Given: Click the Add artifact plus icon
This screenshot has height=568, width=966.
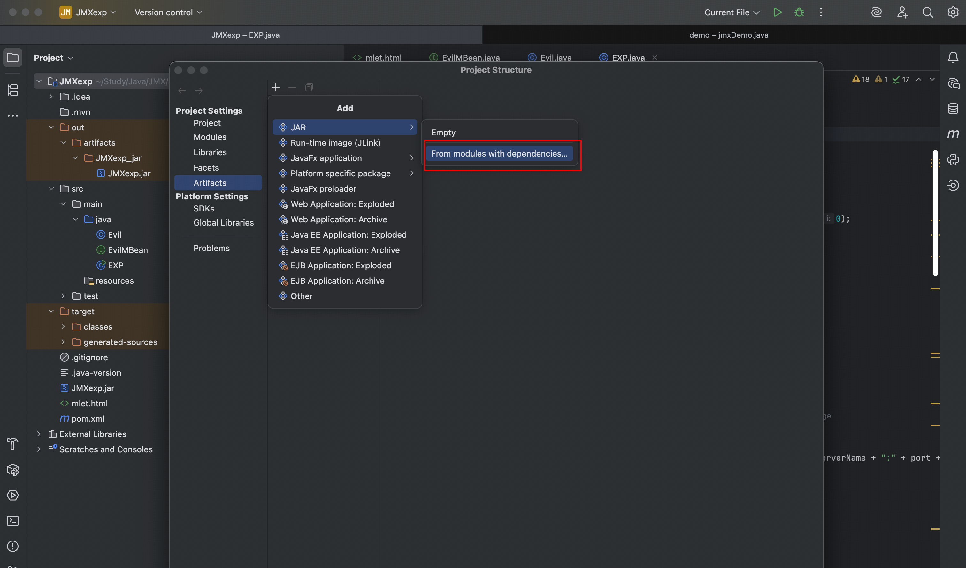Looking at the screenshot, I should pos(275,88).
